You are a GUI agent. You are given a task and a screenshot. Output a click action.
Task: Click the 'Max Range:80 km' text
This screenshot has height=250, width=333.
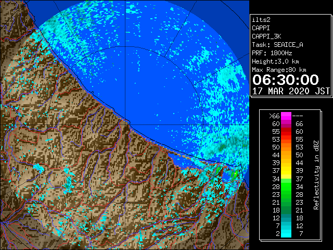pyautogui.click(x=279, y=70)
